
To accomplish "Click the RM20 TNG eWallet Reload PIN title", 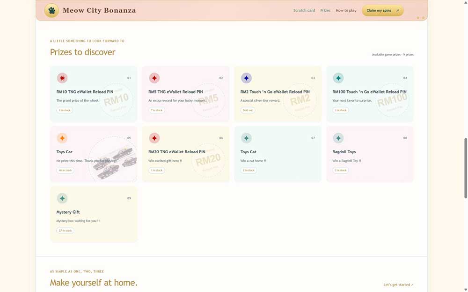I will [x=177, y=152].
